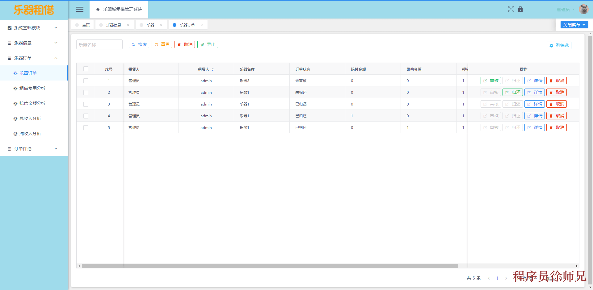Click the home icon beside 乐器城租借管理系统
Screen dimensions: 593x290
97,9
